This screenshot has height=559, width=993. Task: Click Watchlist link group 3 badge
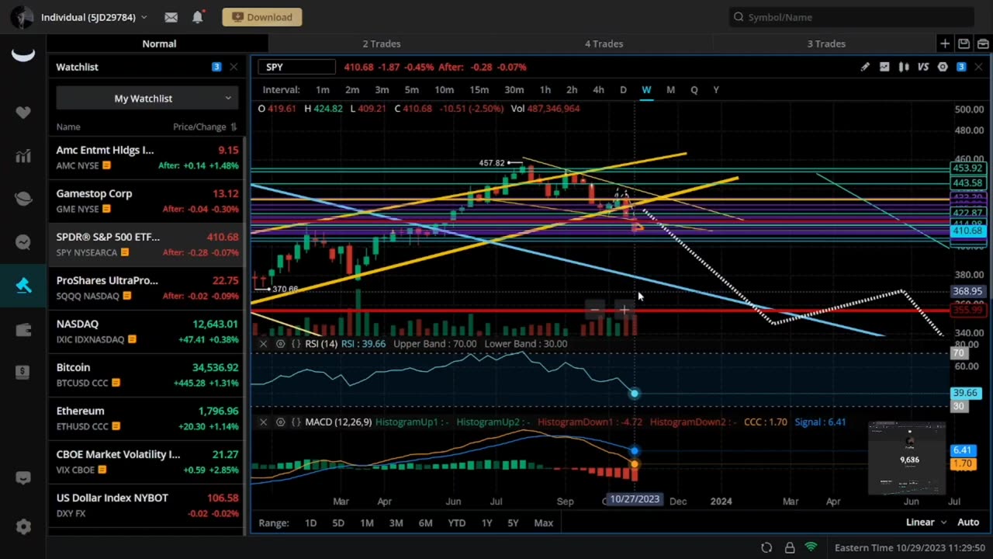(x=216, y=67)
